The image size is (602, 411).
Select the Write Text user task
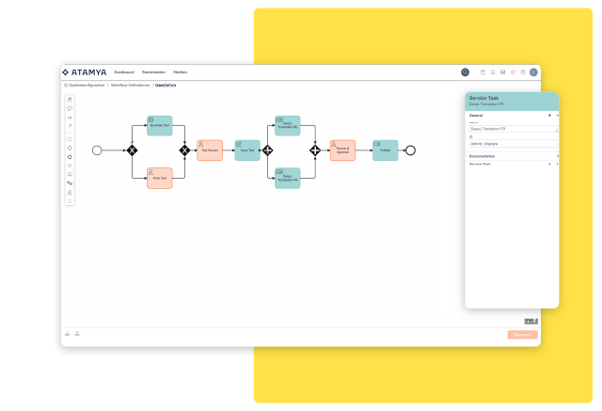160,178
